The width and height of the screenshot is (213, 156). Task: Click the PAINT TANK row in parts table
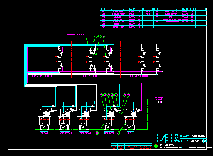(127, 12)
